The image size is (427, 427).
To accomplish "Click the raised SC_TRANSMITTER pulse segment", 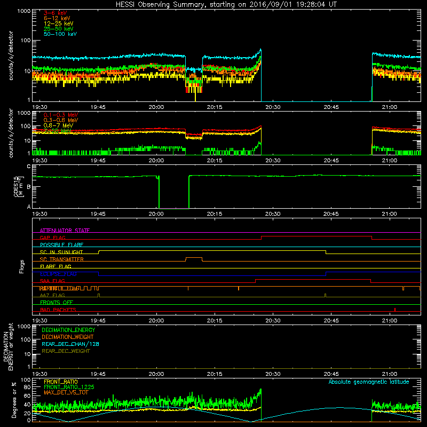I will pos(194,258).
